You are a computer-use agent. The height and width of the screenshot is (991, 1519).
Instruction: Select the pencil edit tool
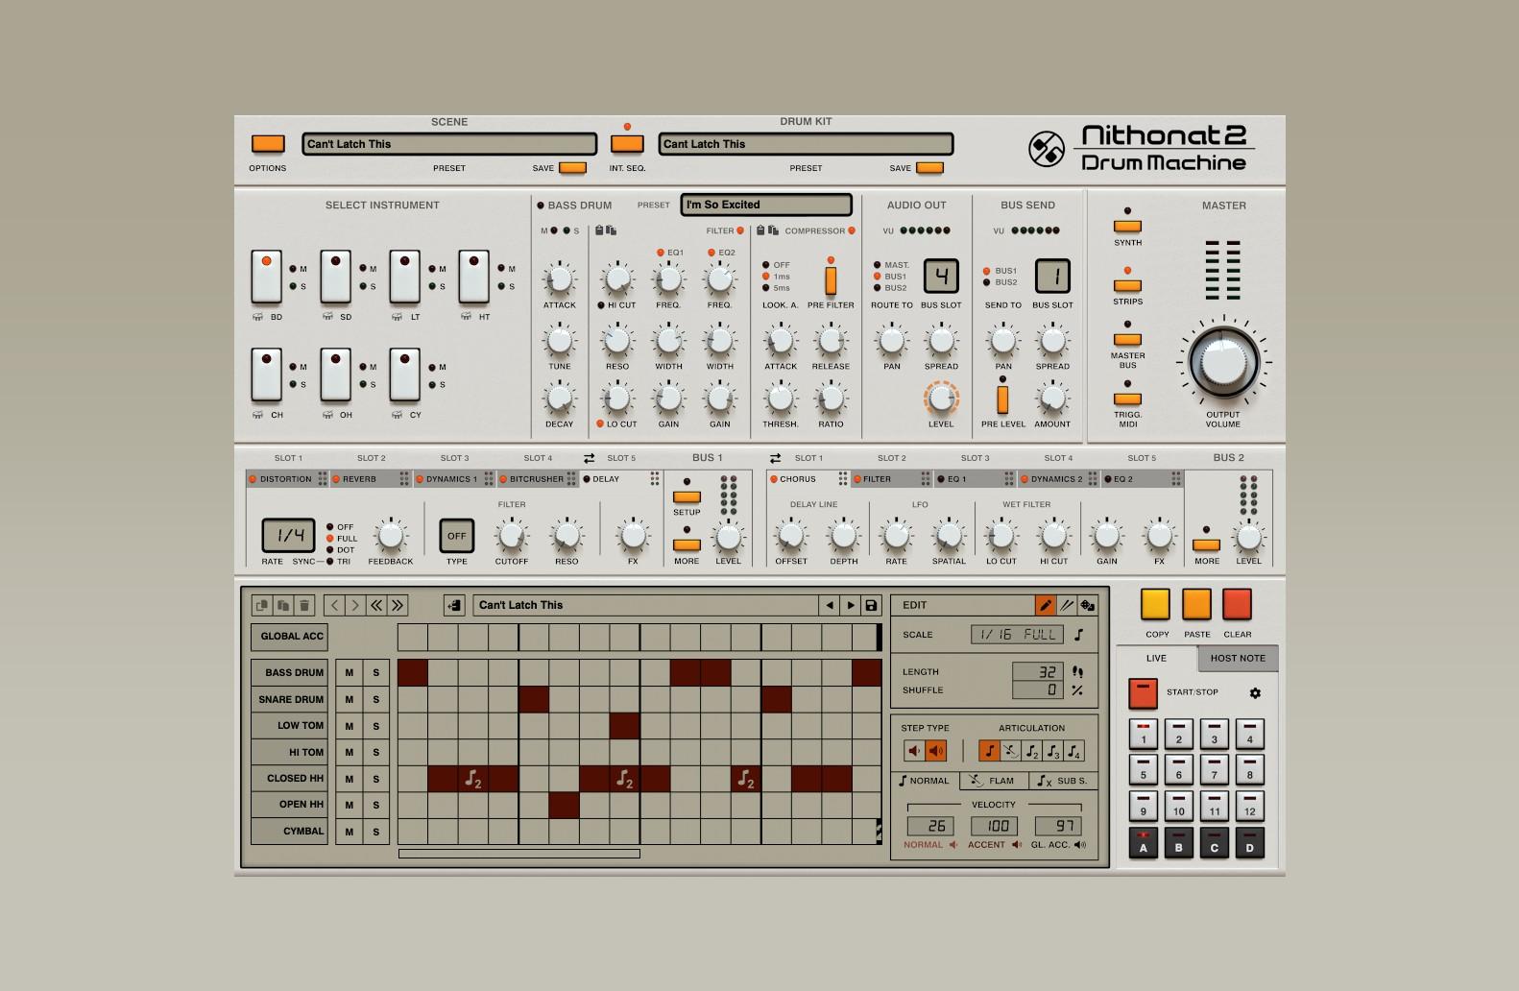click(x=1045, y=605)
